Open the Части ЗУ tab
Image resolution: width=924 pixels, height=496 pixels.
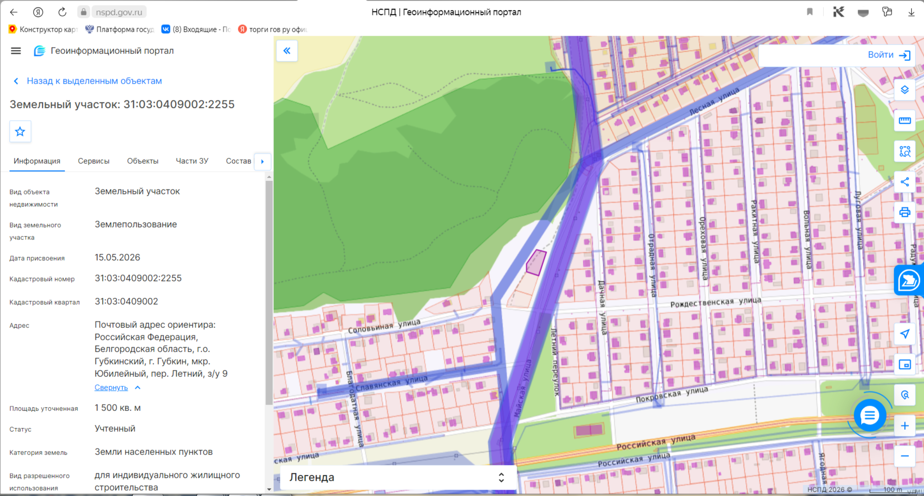192,161
